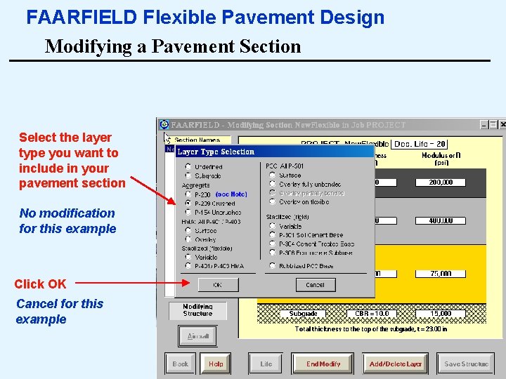Maximize the FAARFIELD window
The width and height of the screenshot is (506, 379).
click(x=493, y=125)
